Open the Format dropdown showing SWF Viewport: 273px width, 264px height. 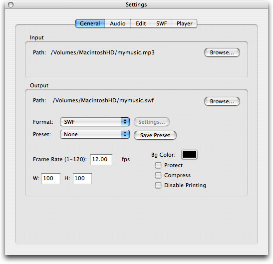[x=95, y=122]
